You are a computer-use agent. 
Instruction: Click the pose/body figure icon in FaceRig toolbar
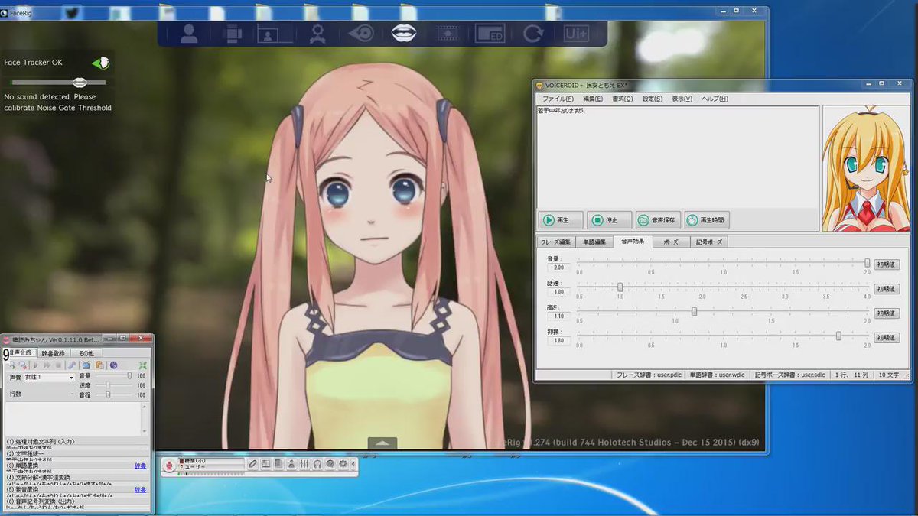pyautogui.click(x=318, y=34)
